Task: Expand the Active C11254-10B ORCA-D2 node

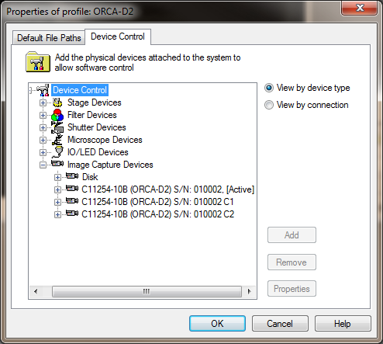Action: pyautogui.click(x=57, y=189)
